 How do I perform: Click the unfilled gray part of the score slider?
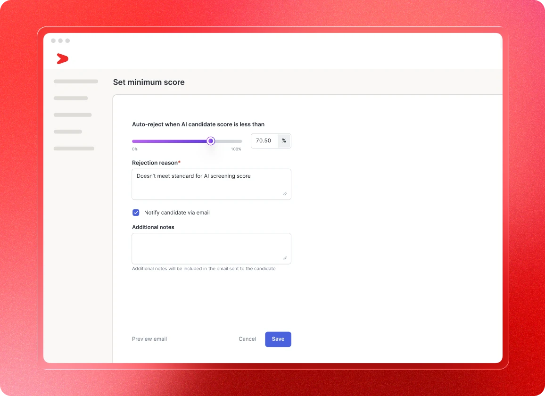pos(228,141)
